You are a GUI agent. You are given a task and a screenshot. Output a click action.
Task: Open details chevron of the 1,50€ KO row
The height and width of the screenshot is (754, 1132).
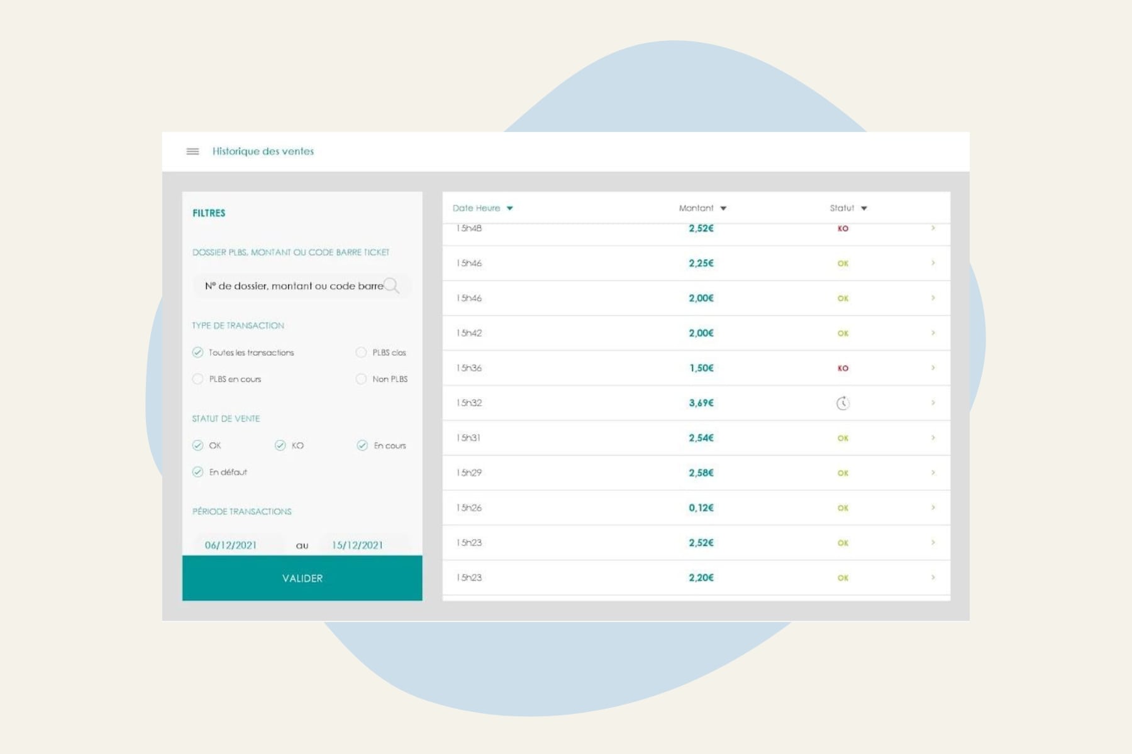point(933,368)
